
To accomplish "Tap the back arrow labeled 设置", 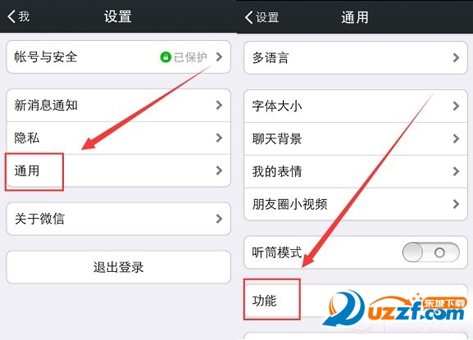I will (262, 17).
